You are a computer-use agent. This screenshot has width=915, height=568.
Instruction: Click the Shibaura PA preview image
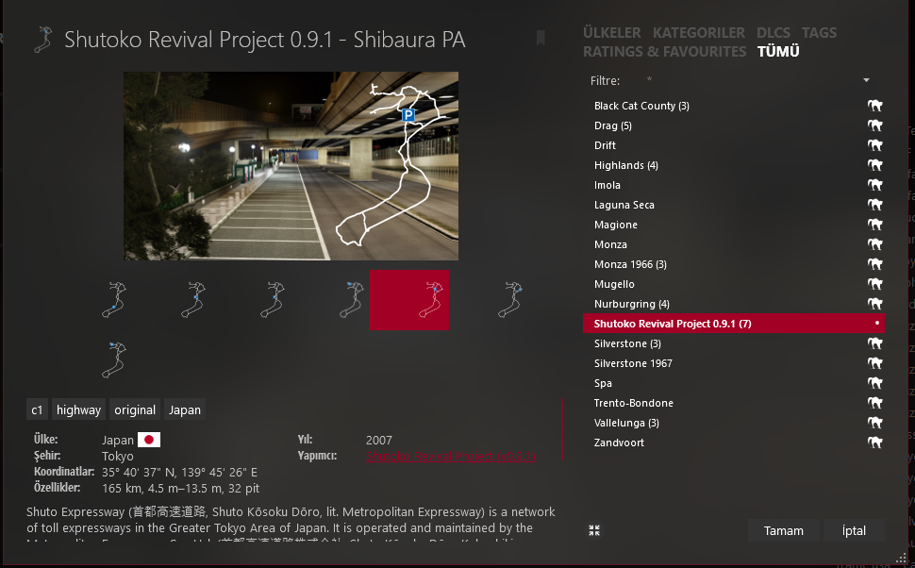291,166
